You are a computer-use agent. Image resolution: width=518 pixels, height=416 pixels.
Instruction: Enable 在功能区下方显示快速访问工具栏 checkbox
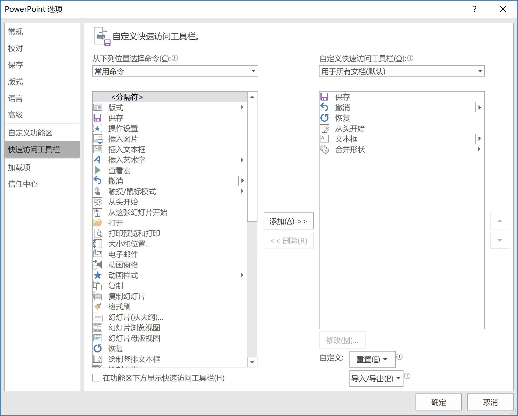point(96,378)
